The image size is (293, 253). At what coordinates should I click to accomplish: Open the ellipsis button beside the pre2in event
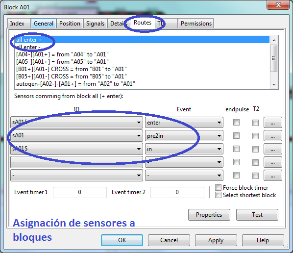click(x=272, y=136)
